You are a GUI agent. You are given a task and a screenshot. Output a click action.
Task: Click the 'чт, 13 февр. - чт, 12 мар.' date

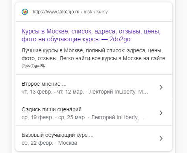(53, 92)
